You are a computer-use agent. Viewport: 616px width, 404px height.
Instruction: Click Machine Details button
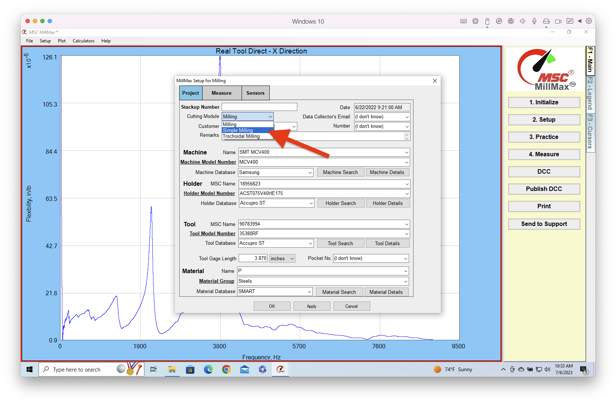coord(387,172)
